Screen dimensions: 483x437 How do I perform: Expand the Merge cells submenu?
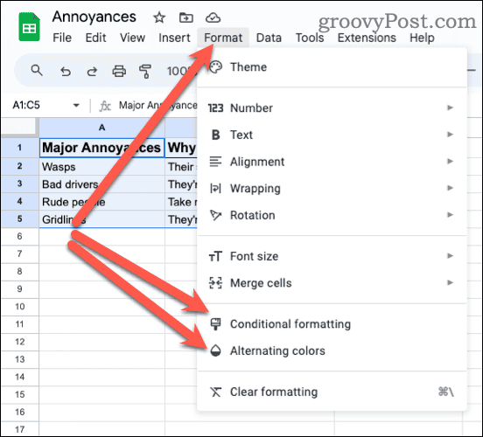(332, 283)
